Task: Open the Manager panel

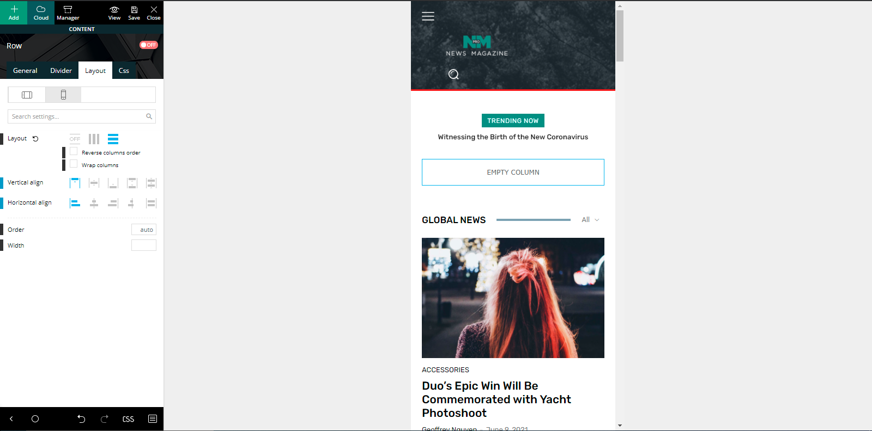Action: click(x=68, y=13)
